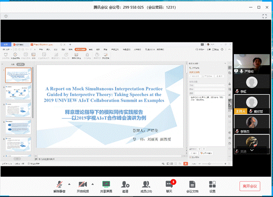Click the rehearse timings clock ribbon icon
This screenshot has height=197, width=273.
[66, 56]
